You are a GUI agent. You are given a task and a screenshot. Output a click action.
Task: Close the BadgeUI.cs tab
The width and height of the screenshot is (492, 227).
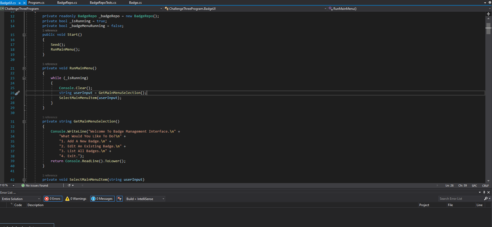24,3
